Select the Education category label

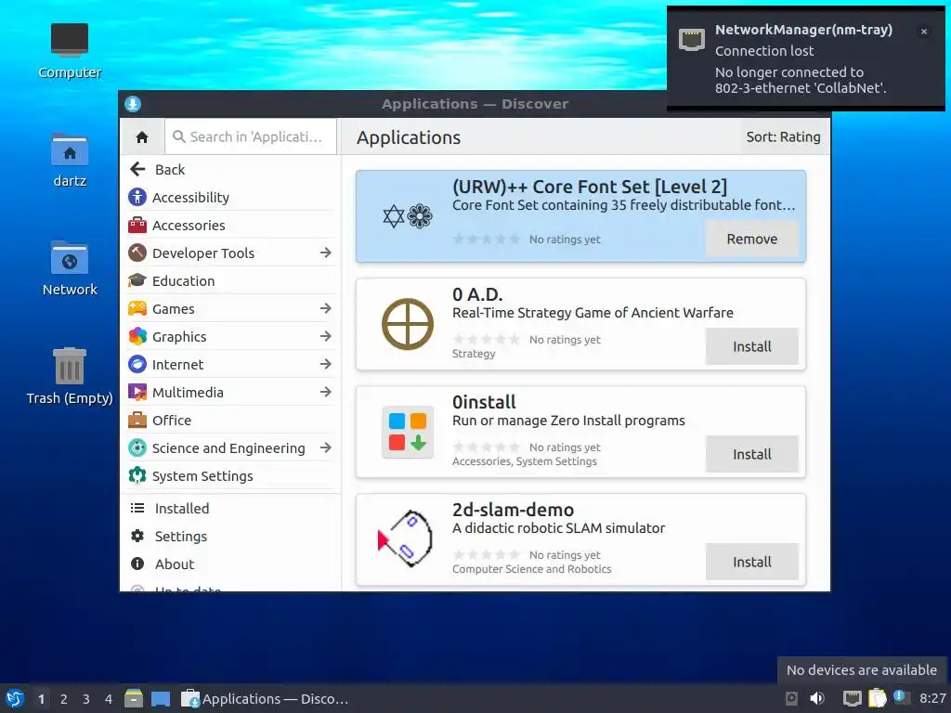tap(183, 281)
